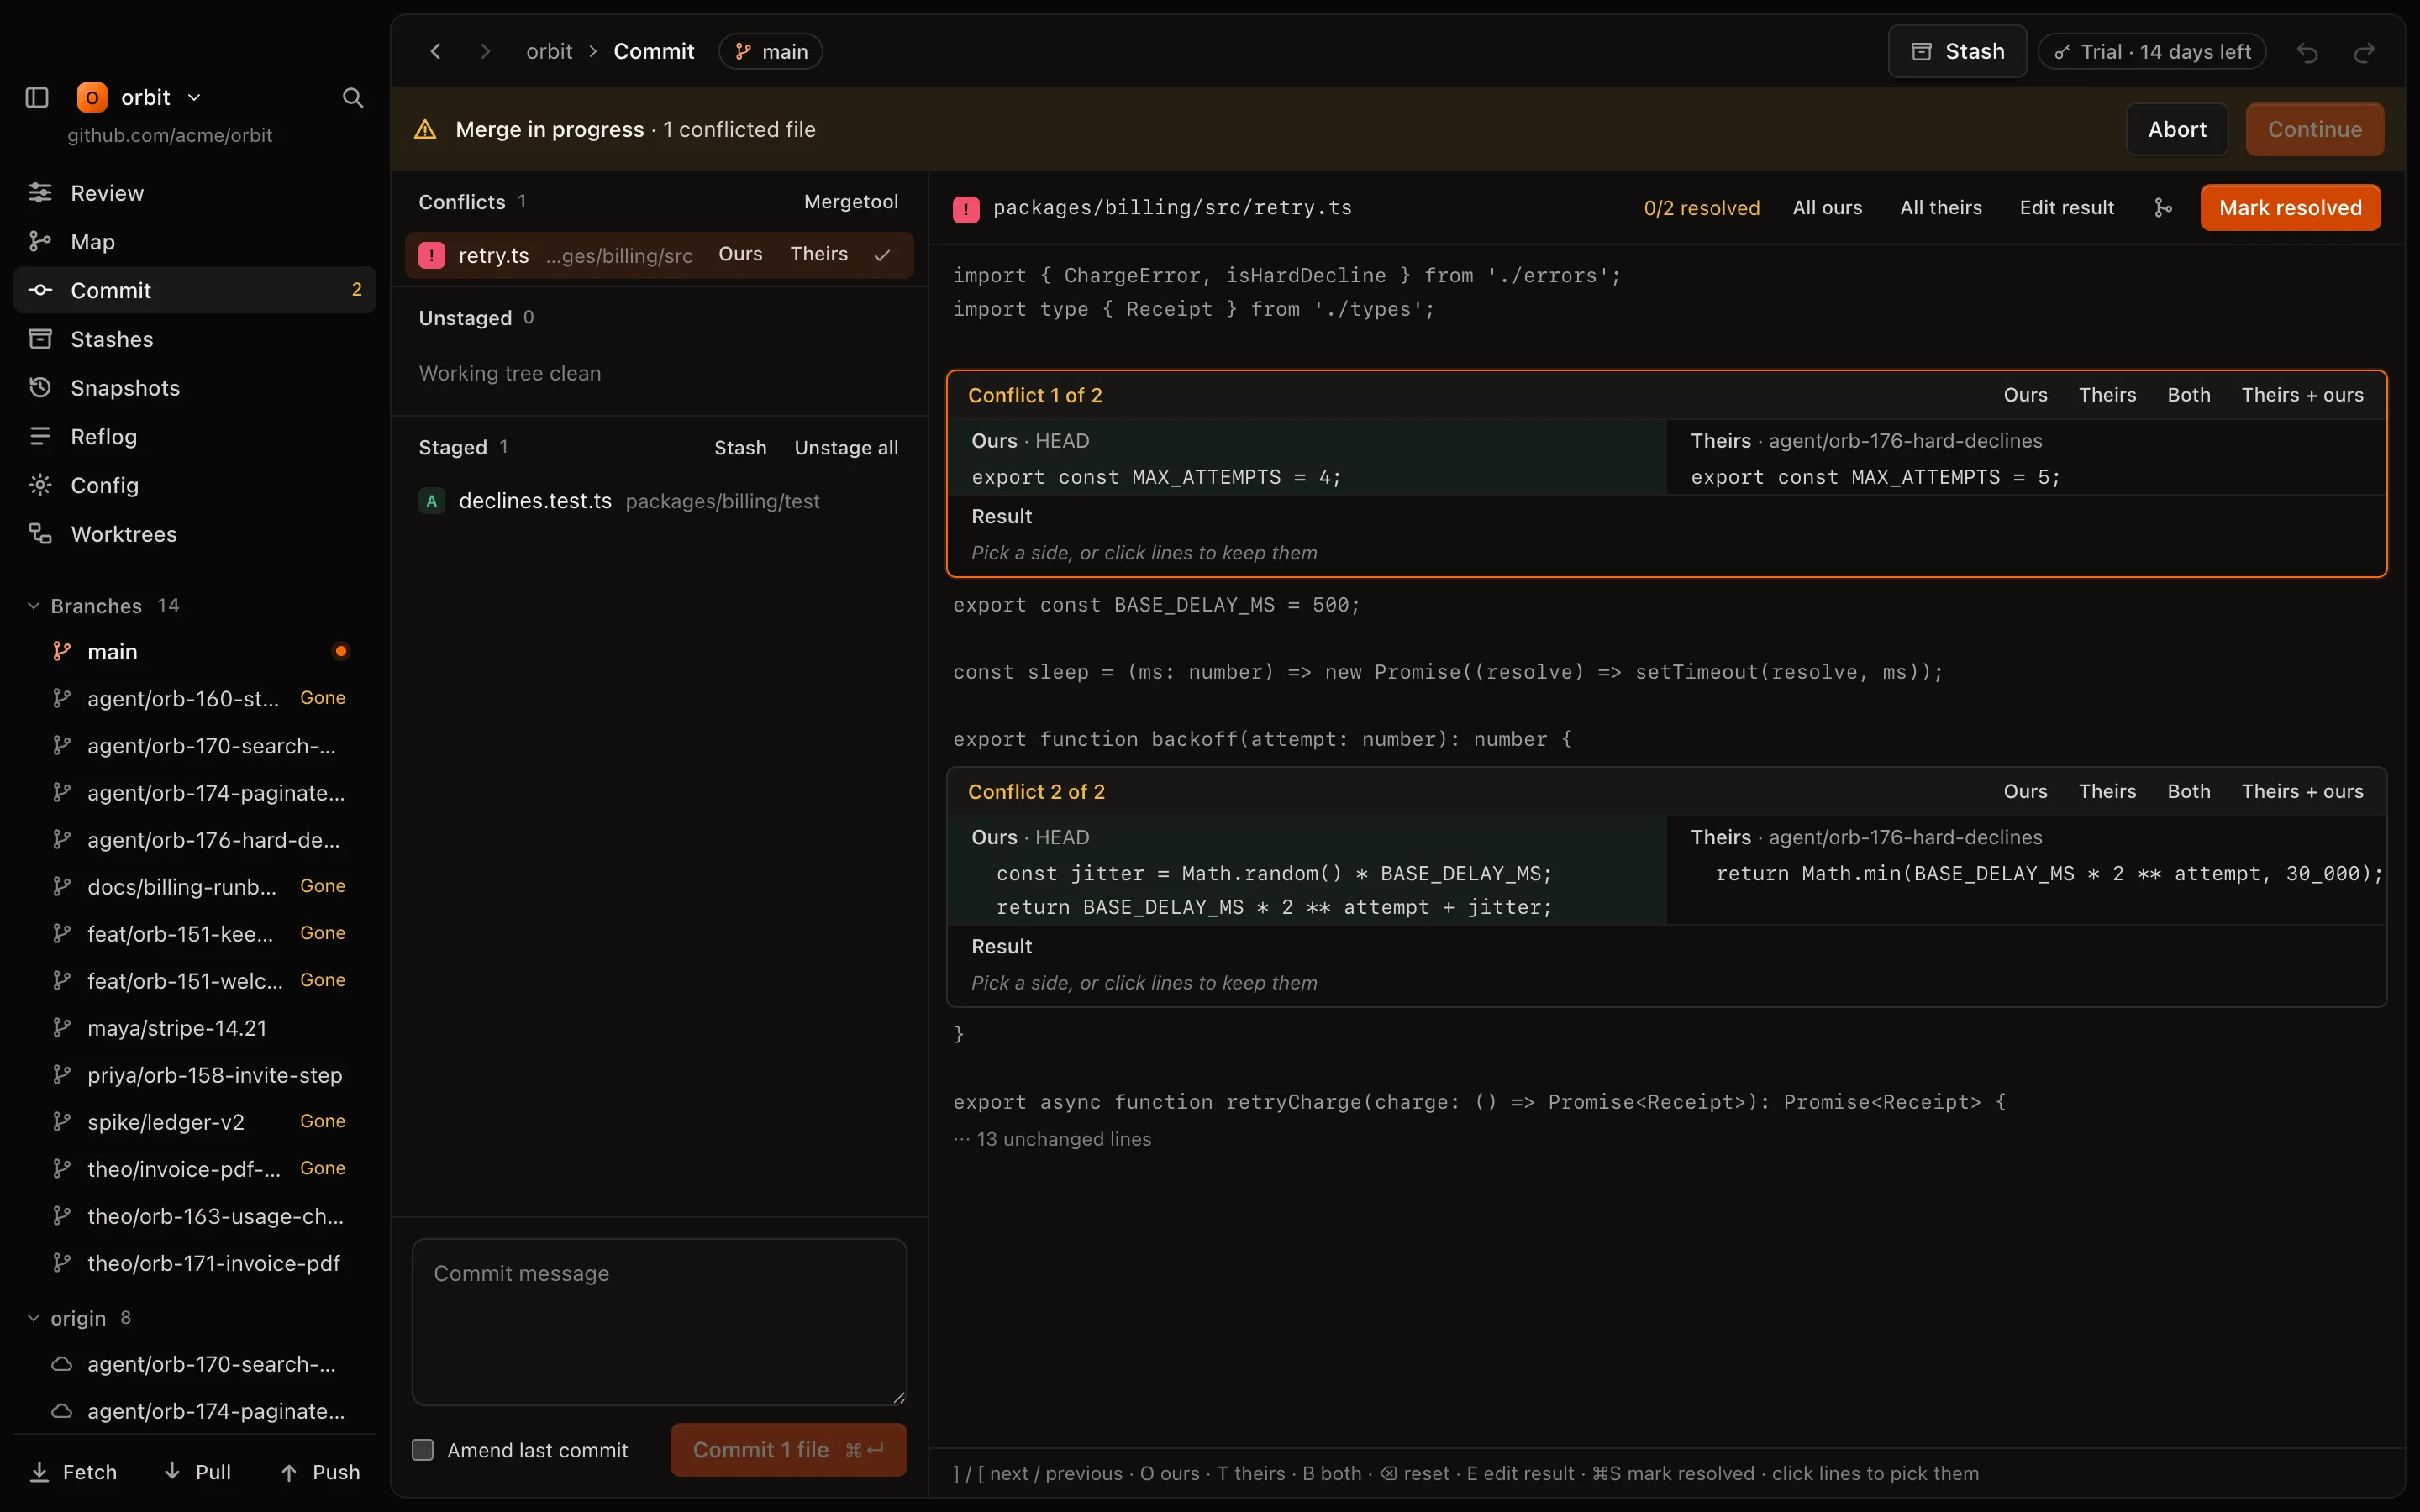Viewport: 2420px width, 1512px height.
Task: Choose All ours for the file
Action: click(x=1827, y=207)
